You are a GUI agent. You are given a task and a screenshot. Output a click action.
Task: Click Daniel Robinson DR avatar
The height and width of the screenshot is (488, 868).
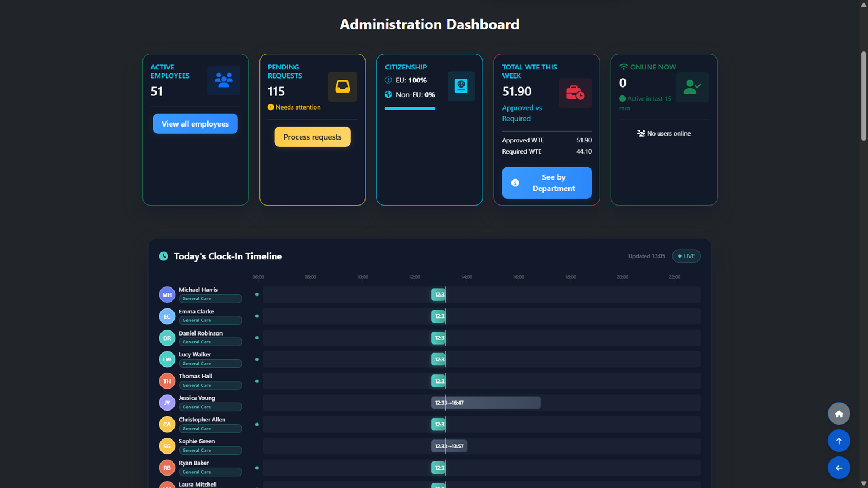(167, 338)
